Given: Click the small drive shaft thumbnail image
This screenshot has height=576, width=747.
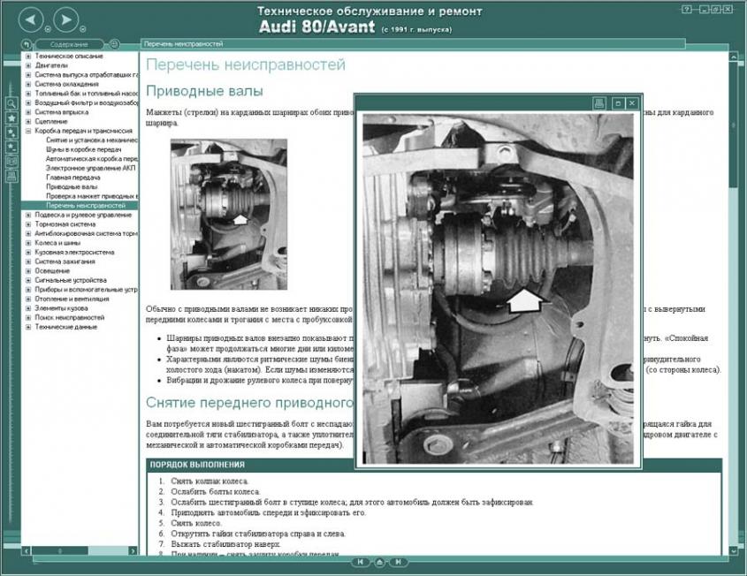Looking at the screenshot, I should [229, 214].
